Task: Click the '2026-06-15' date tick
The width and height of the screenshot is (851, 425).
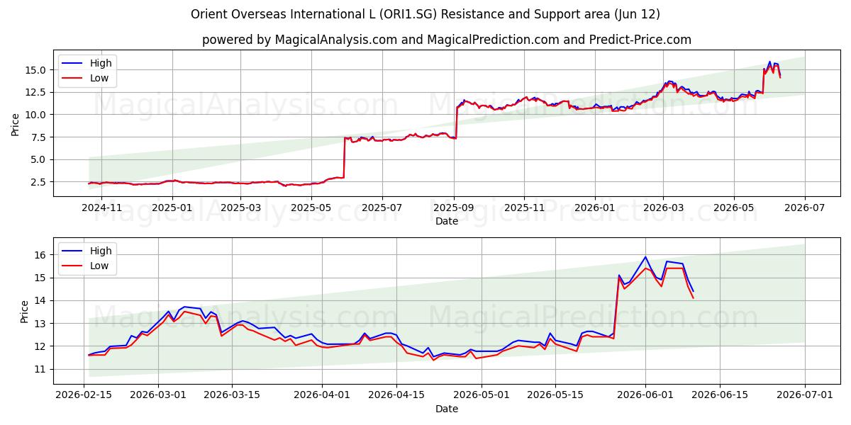Action: pos(720,395)
